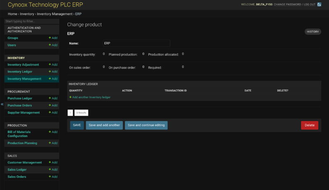Open PRODUCTION section header

coord(17,126)
